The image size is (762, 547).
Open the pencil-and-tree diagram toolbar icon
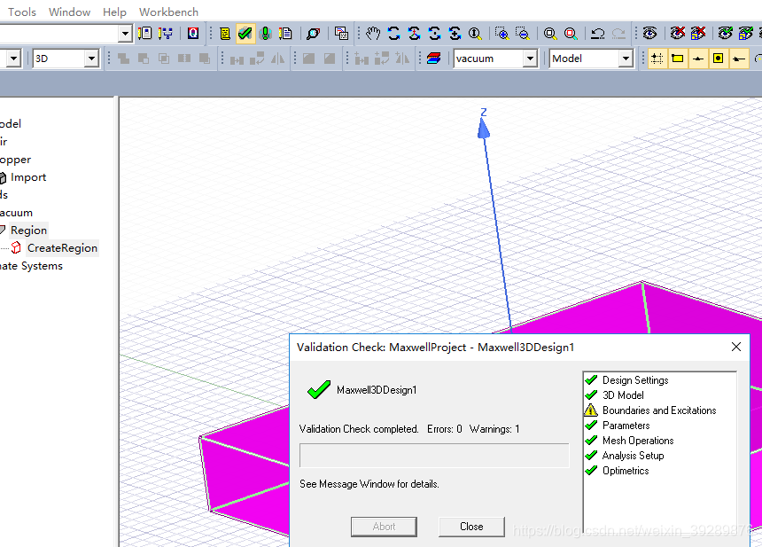tap(165, 33)
